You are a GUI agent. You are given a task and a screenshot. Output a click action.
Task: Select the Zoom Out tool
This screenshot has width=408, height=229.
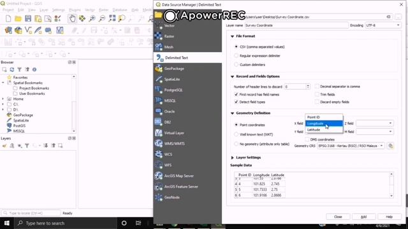pos(102,18)
